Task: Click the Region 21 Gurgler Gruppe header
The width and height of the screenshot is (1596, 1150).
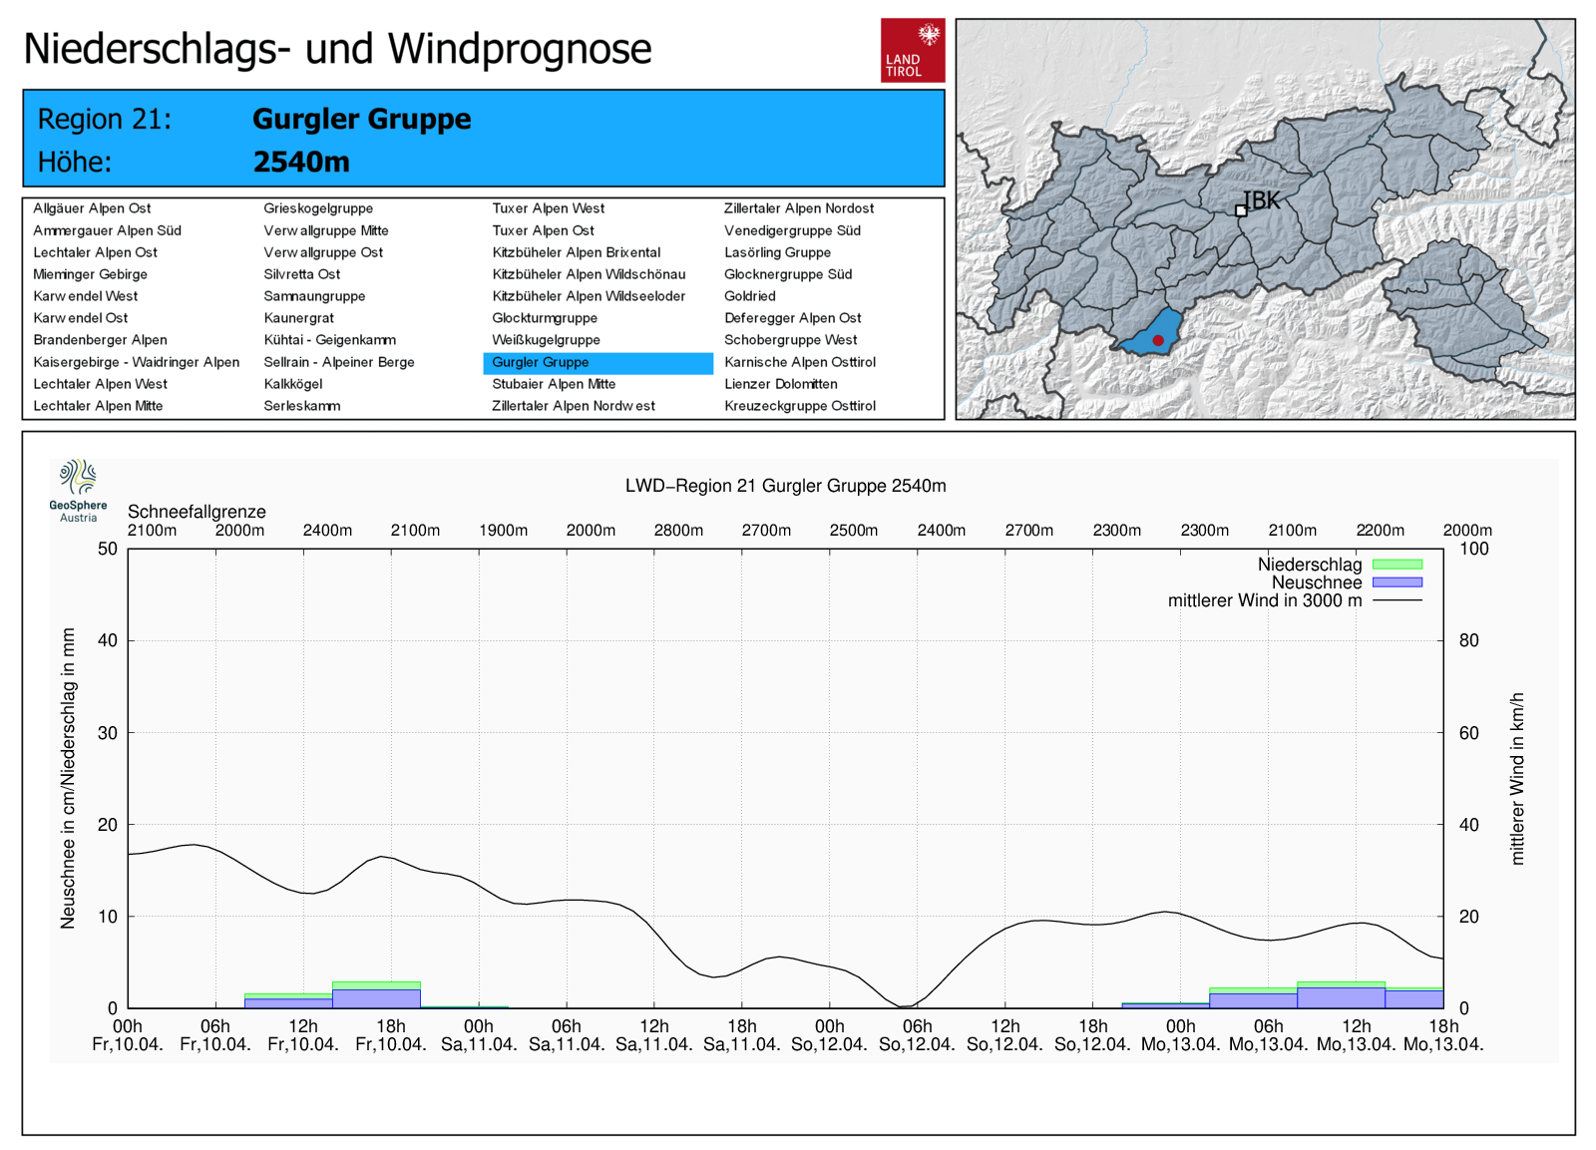Action: [x=361, y=120]
